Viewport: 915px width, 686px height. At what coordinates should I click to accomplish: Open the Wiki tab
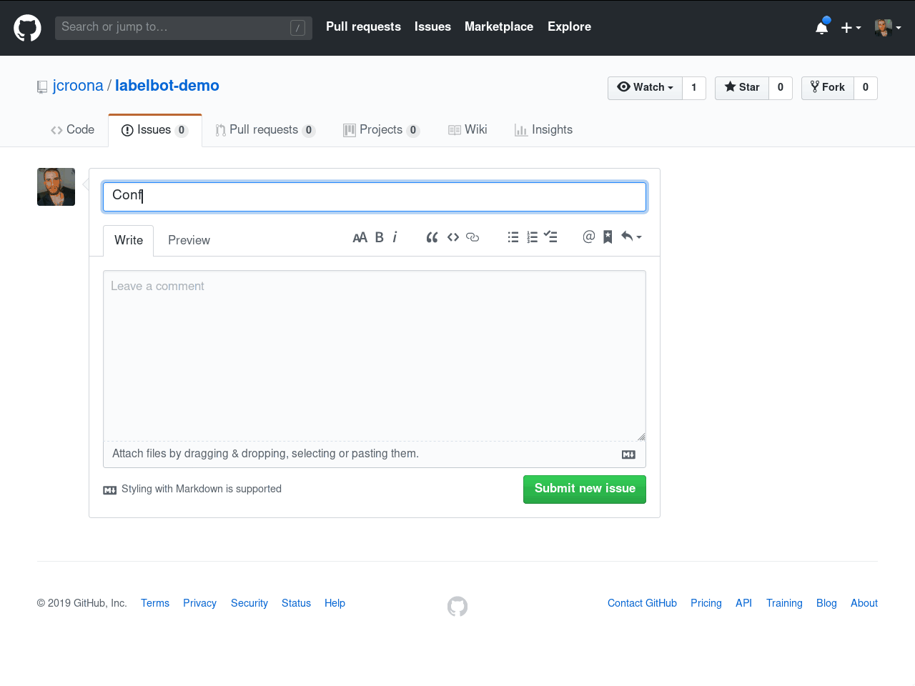pos(468,130)
